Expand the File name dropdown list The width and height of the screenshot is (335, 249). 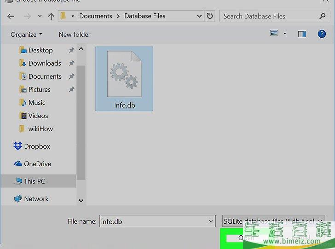click(211, 221)
